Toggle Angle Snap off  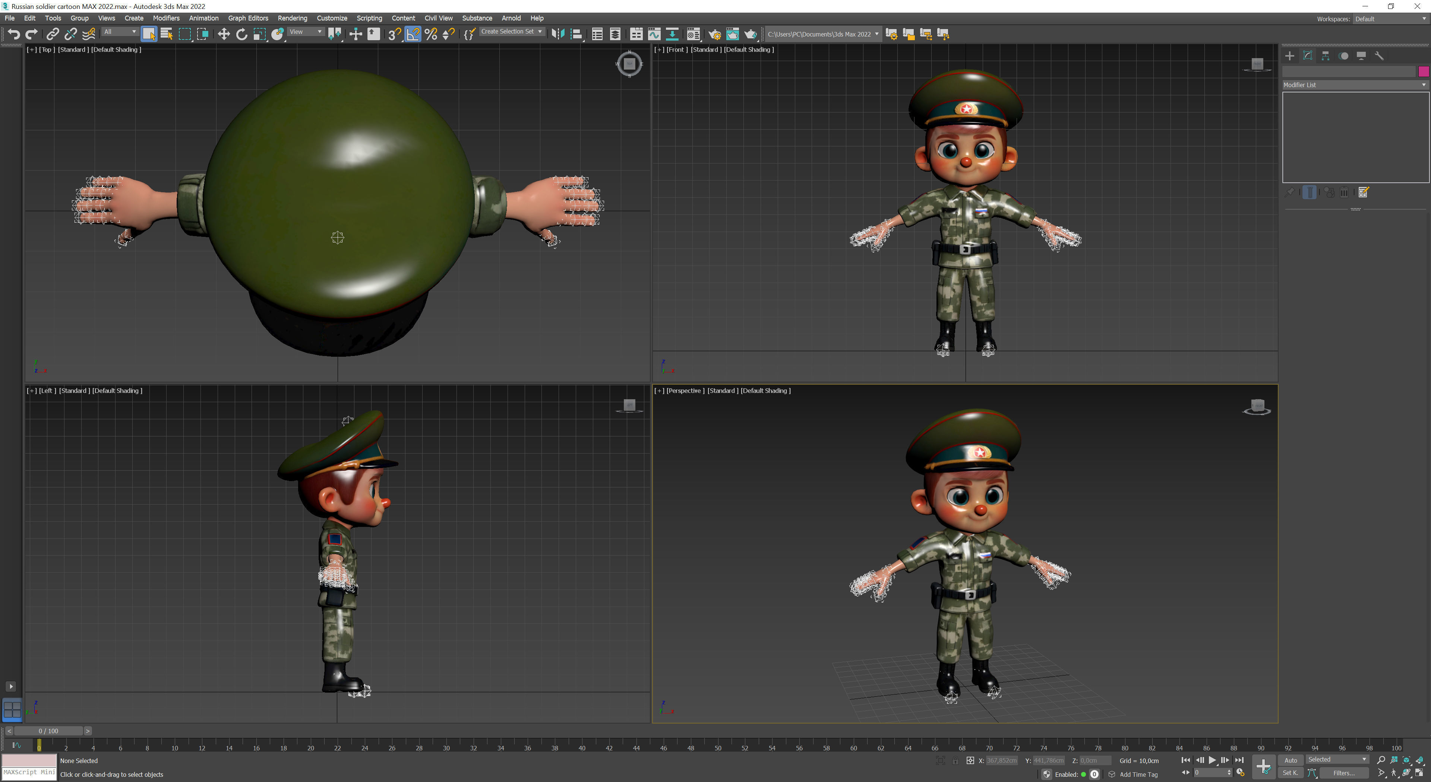(x=413, y=34)
